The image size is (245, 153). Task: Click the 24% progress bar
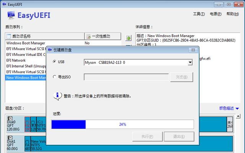coord(122,124)
